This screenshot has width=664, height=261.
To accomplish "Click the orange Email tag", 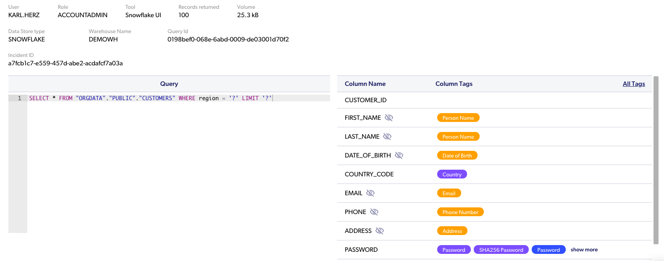I will pyautogui.click(x=449, y=193).
